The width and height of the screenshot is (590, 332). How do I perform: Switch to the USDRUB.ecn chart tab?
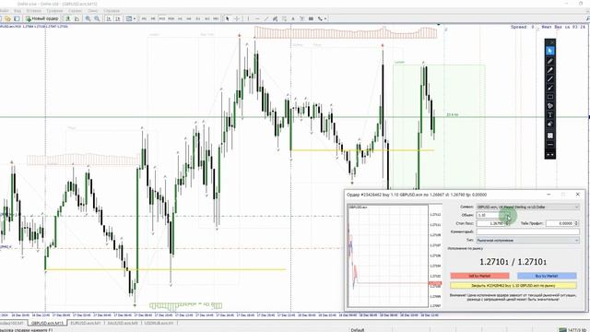[x=159, y=324]
